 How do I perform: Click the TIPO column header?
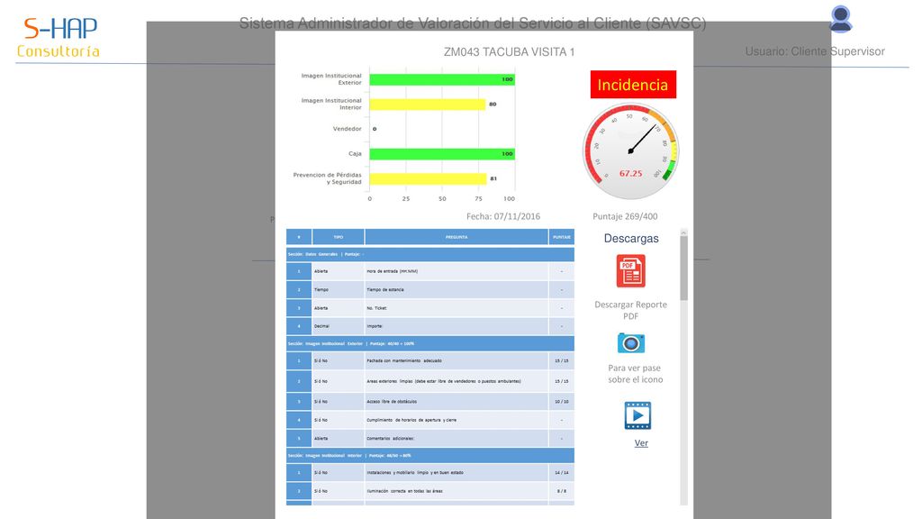click(339, 237)
